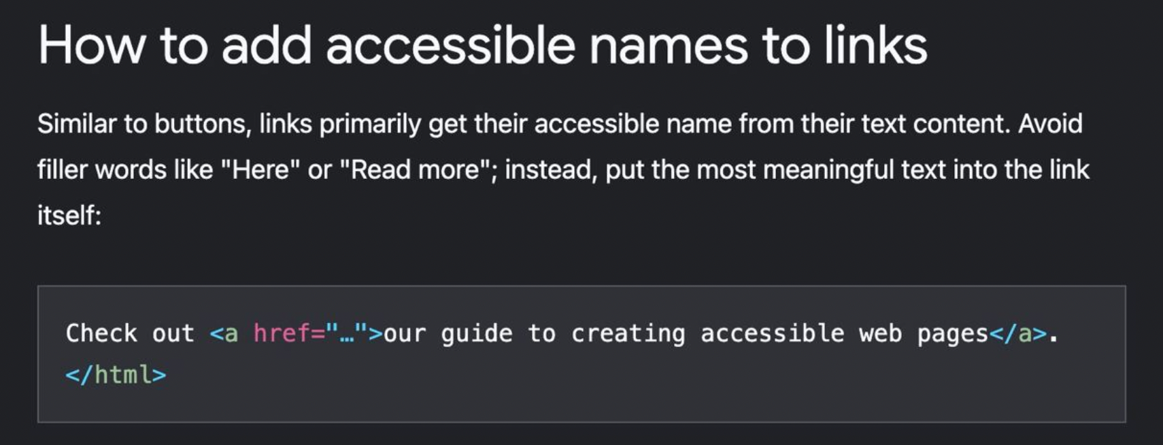Click the word "itself:" ending the paragraph
The height and width of the screenshot is (445, 1163).
[69, 215]
